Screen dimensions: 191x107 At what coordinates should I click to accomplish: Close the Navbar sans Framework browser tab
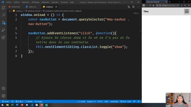[x=166, y=2]
